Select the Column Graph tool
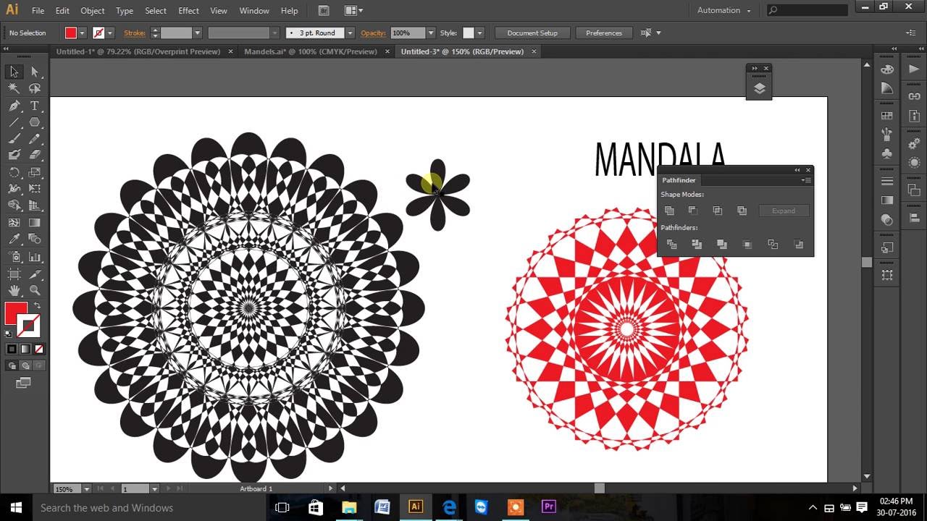The image size is (927, 521). click(x=34, y=257)
